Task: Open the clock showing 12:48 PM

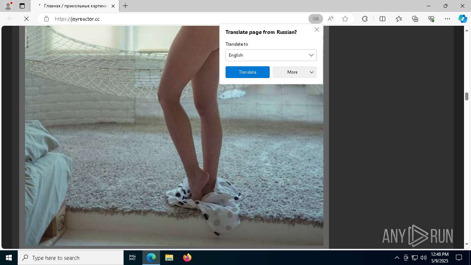Action: click(x=439, y=258)
